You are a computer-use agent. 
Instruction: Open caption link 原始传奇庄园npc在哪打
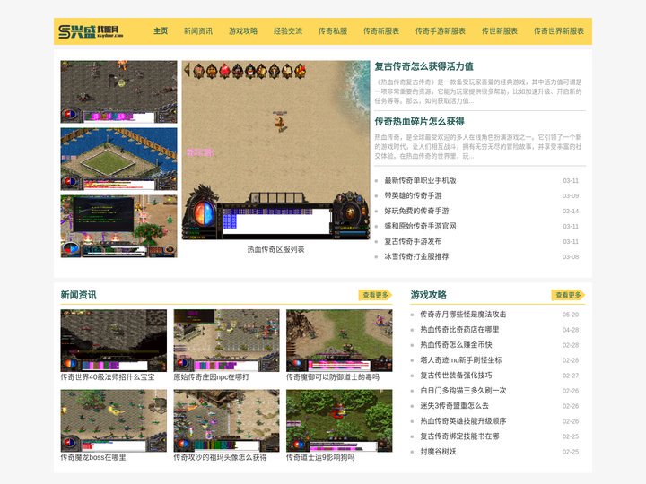tap(212, 377)
